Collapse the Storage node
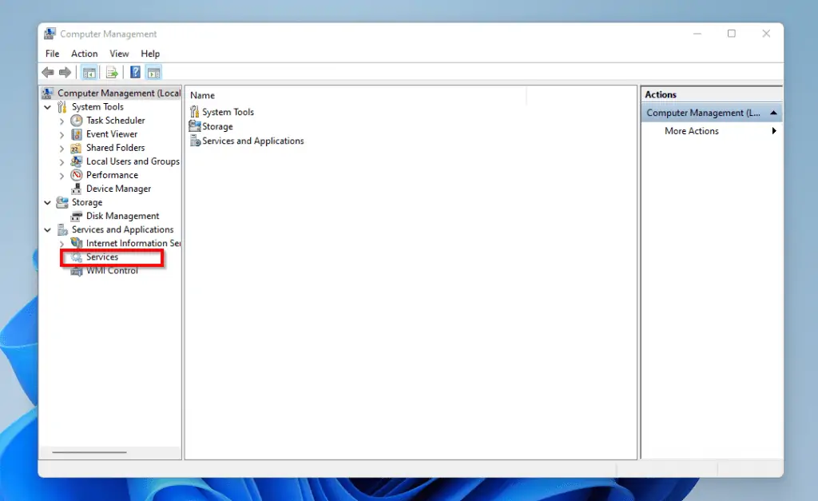 tap(47, 202)
